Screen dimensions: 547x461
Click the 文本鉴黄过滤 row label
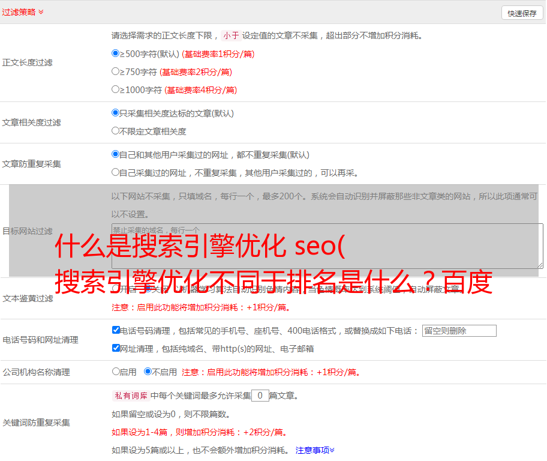pos(28,298)
